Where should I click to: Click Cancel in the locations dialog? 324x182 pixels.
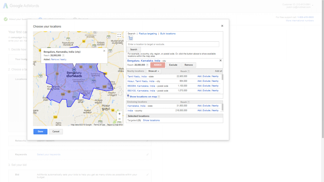pos(56,132)
